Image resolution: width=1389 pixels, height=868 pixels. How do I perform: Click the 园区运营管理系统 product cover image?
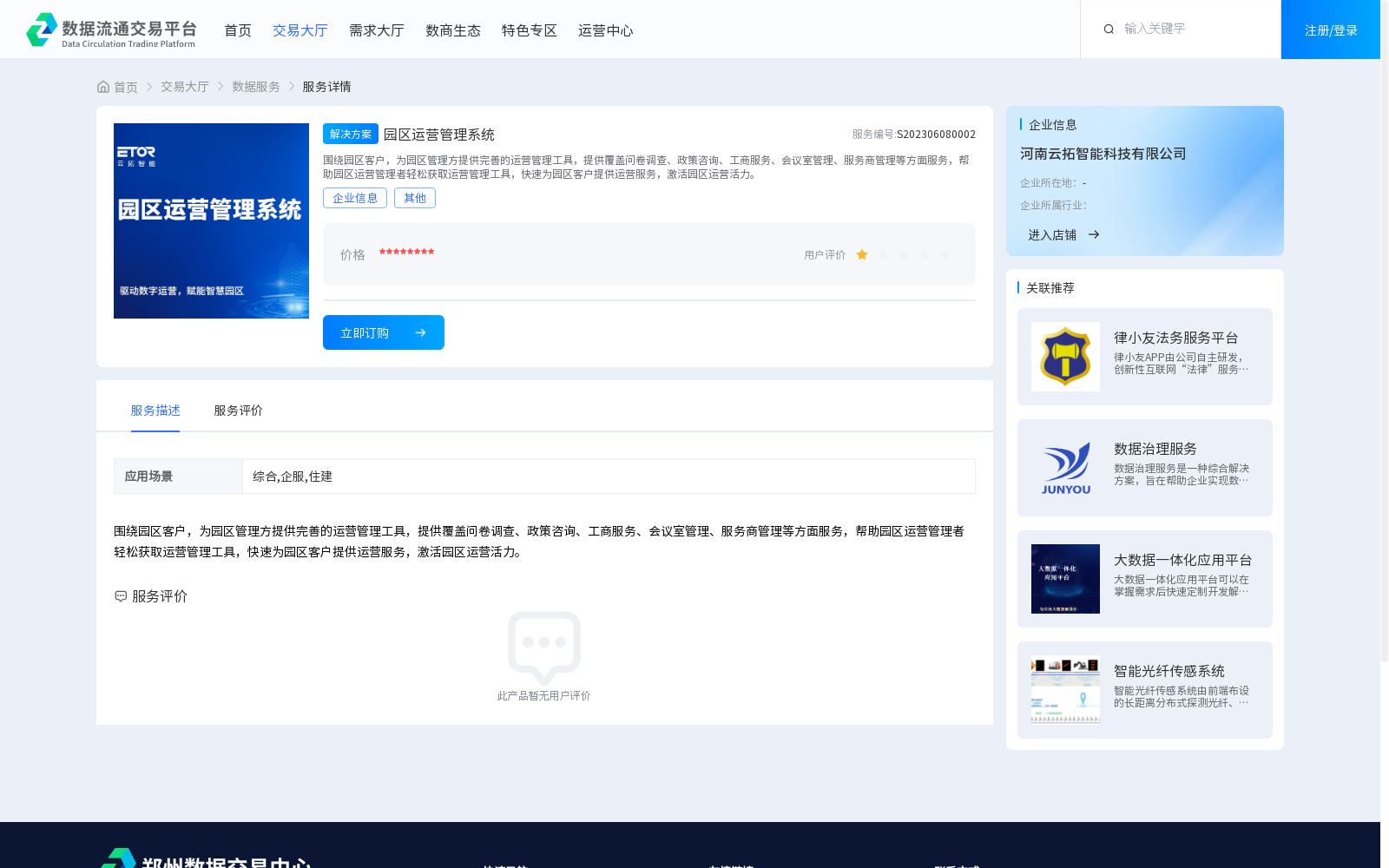click(x=211, y=220)
